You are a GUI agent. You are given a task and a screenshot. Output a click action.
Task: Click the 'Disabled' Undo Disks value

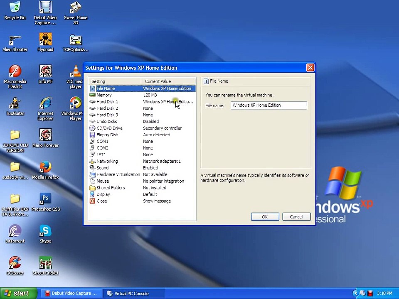151,122
